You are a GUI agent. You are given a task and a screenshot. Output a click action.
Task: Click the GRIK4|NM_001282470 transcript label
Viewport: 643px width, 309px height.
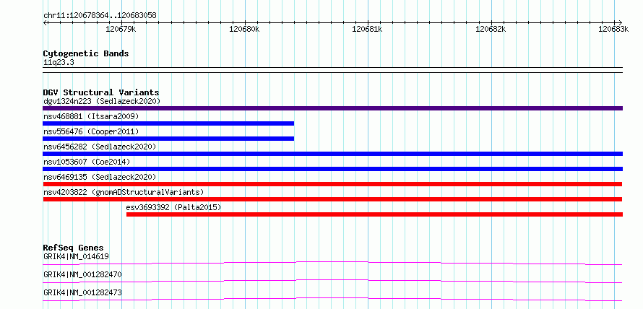[x=82, y=274]
